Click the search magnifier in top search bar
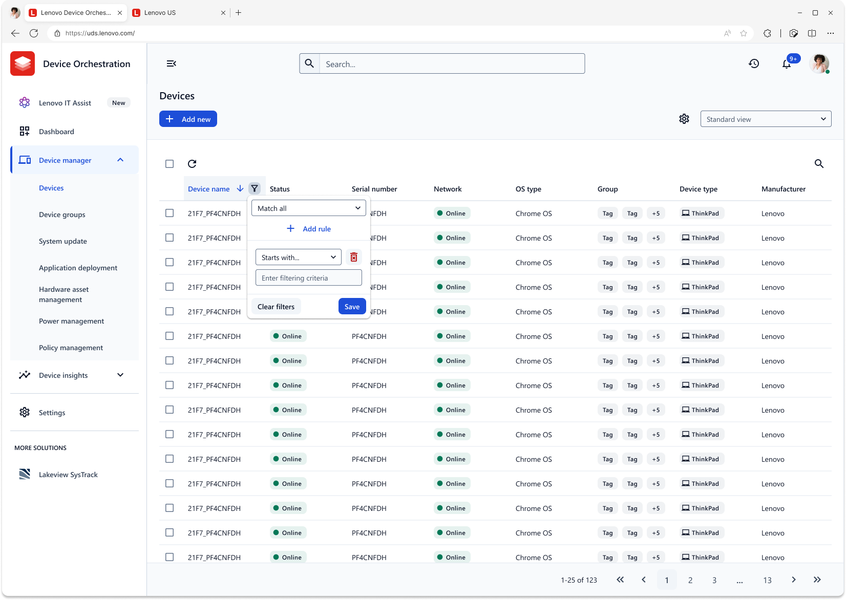Screen dimensions: 846x600 coord(309,63)
